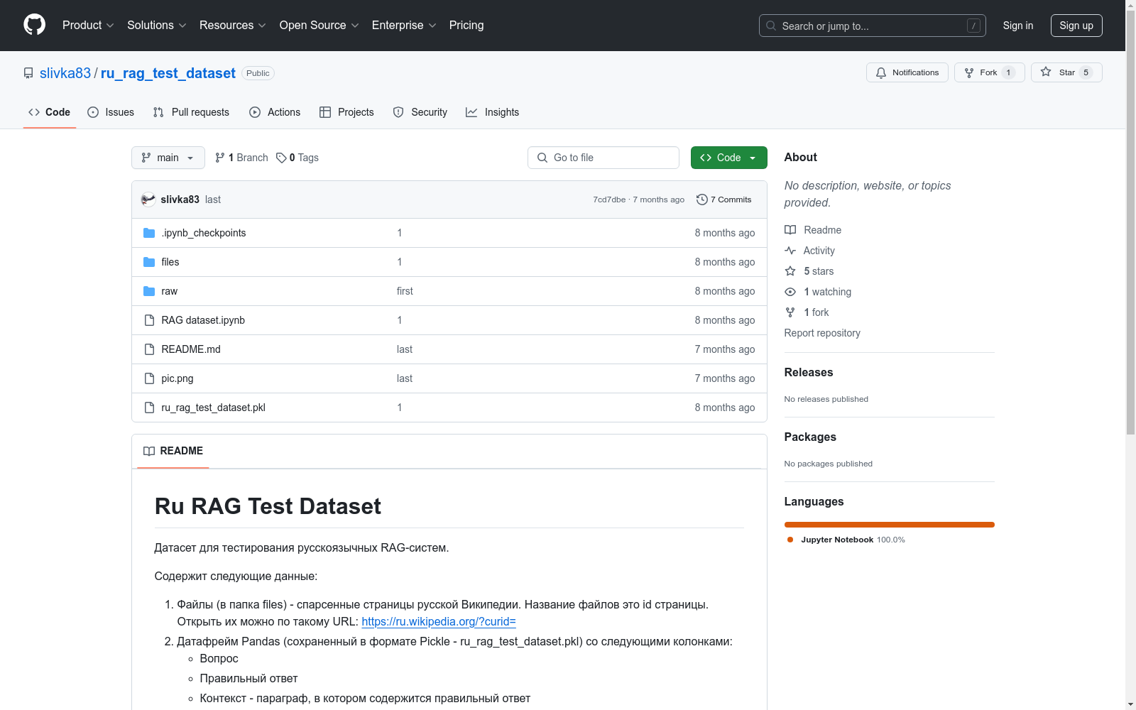The height and width of the screenshot is (710, 1136).
Task: Click the README.md file icon
Action: tap(149, 349)
